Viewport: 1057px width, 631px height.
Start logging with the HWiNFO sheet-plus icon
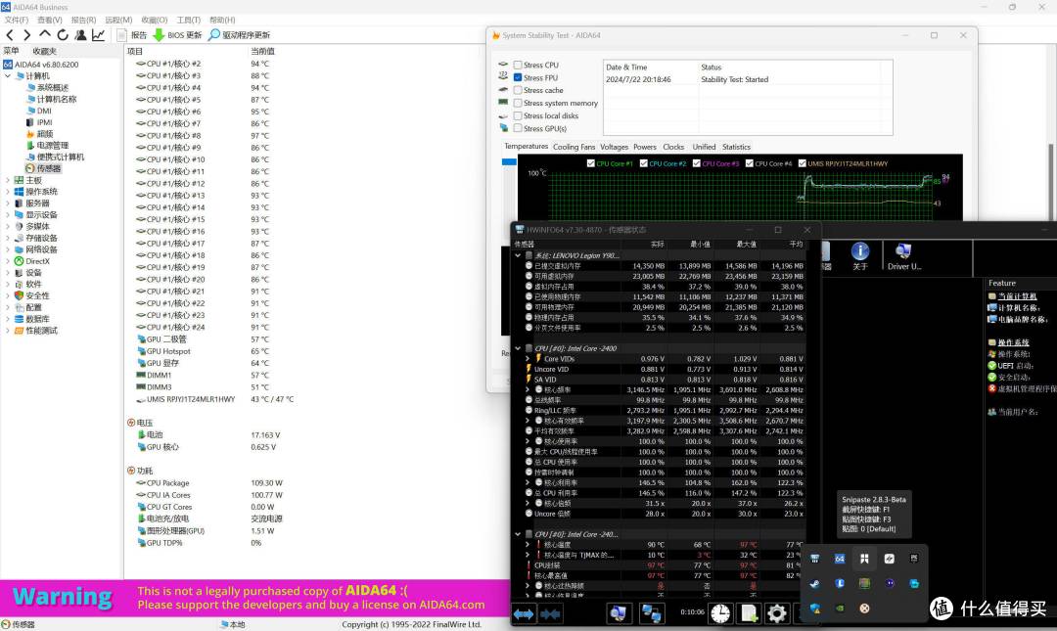point(749,613)
